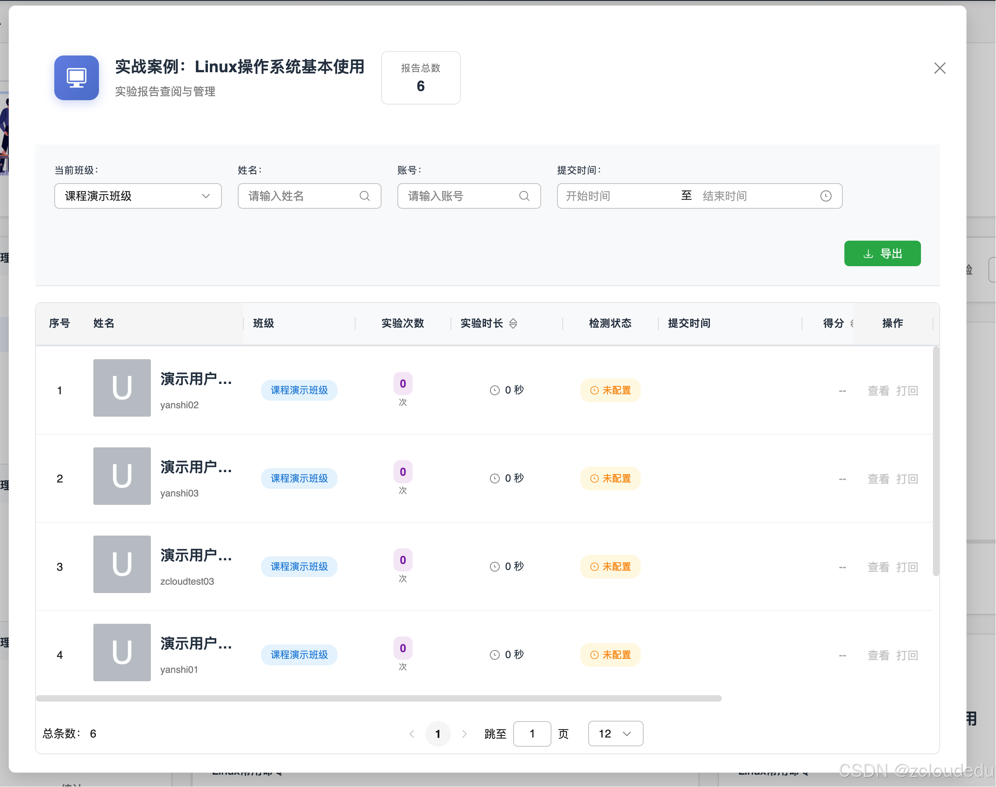Click the U avatar for yanshi02

click(122, 388)
